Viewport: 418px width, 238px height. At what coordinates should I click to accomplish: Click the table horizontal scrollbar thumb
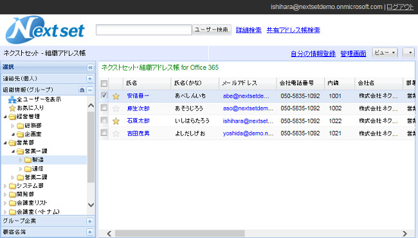click(179, 234)
